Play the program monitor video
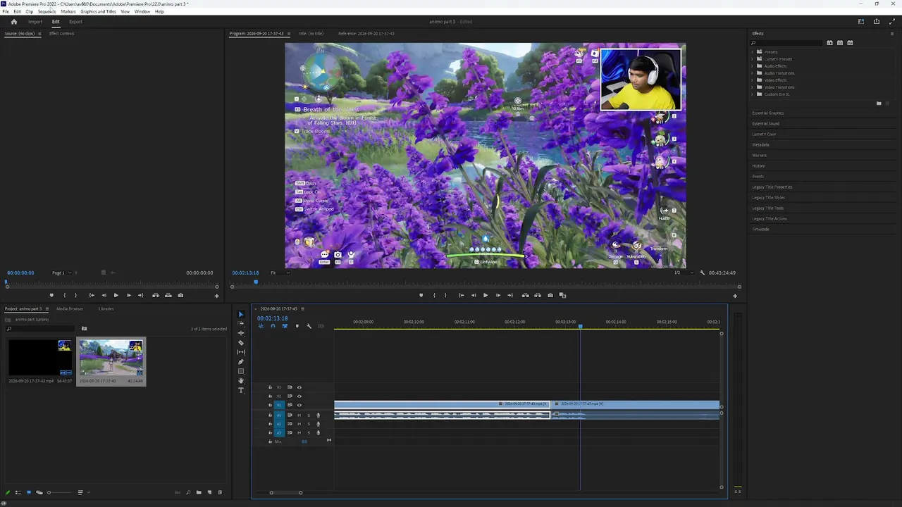Image resolution: width=902 pixels, height=507 pixels. coord(485,295)
